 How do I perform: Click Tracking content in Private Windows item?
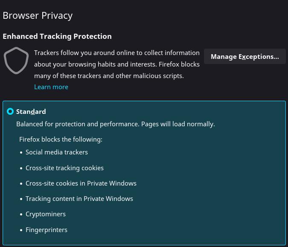(x=79, y=198)
